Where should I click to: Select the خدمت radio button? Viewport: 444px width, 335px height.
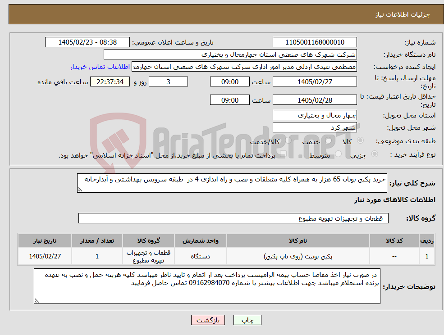pos(329,140)
